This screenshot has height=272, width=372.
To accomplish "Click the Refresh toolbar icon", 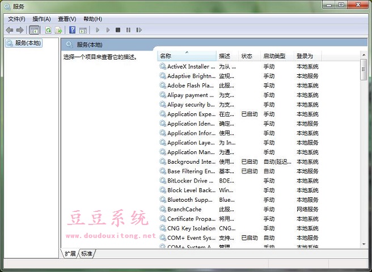I will pos(48,30).
